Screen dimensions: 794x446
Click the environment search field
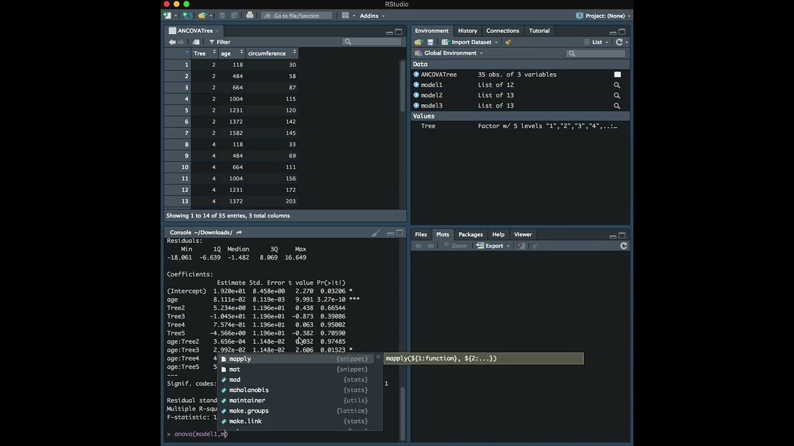pyautogui.click(x=596, y=53)
